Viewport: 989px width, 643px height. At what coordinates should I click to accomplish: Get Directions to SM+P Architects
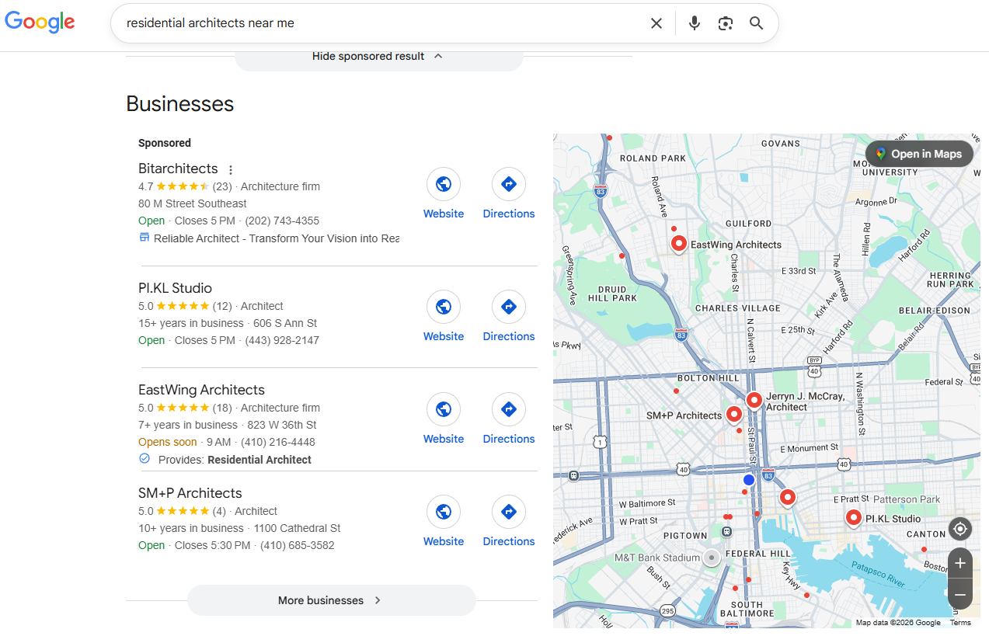[509, 512]
